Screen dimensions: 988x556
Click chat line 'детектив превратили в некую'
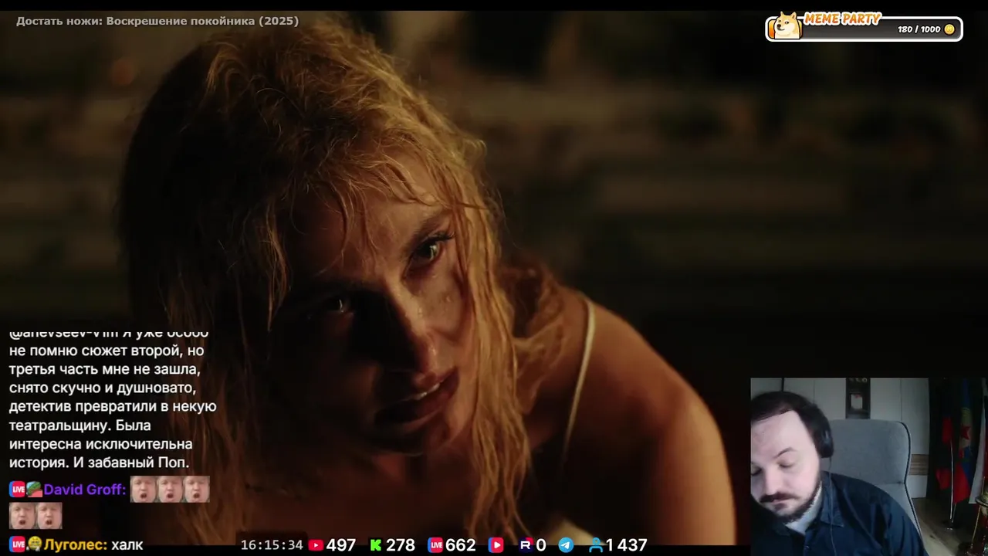click(x=113, y=406)
